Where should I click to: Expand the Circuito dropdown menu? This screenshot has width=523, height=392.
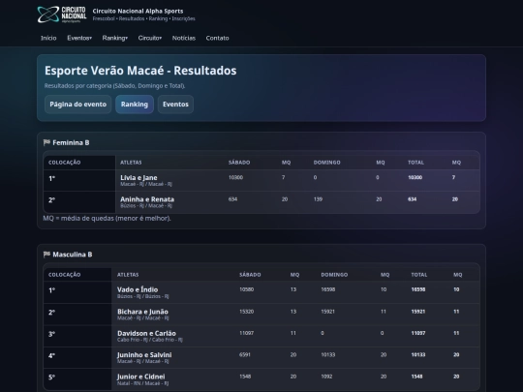[x=150, y=38]
